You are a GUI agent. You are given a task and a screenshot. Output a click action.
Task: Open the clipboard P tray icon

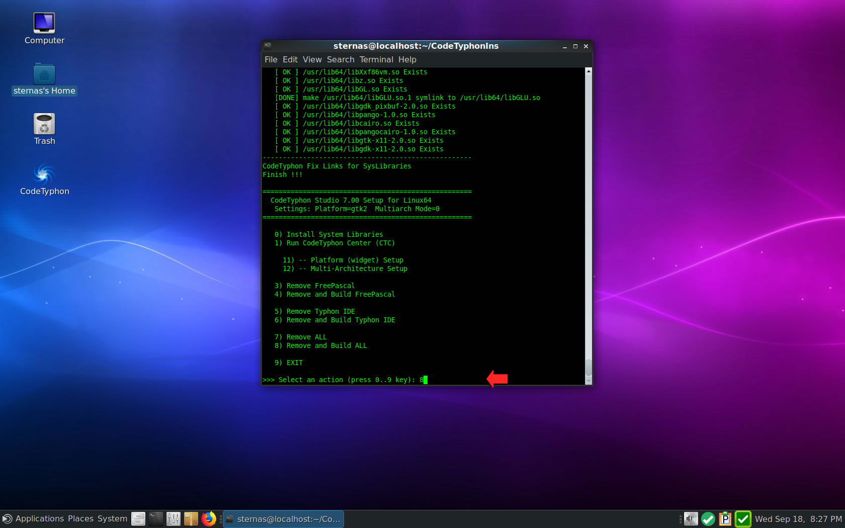[725, 519]
